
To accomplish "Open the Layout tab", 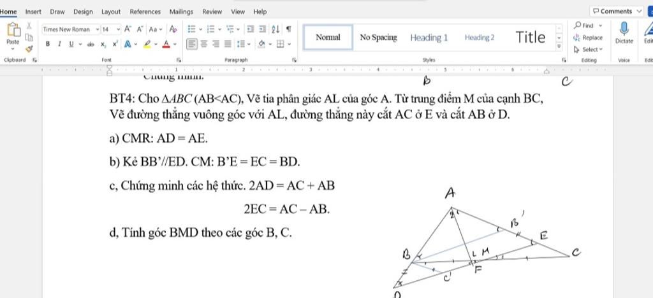I will coord(111,11).
